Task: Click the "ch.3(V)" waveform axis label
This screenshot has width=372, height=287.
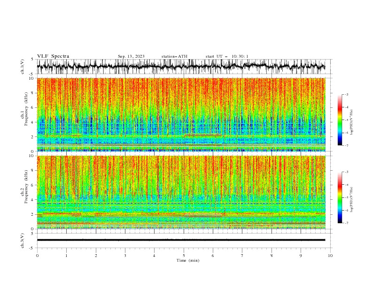Action: tap(23, 241)
